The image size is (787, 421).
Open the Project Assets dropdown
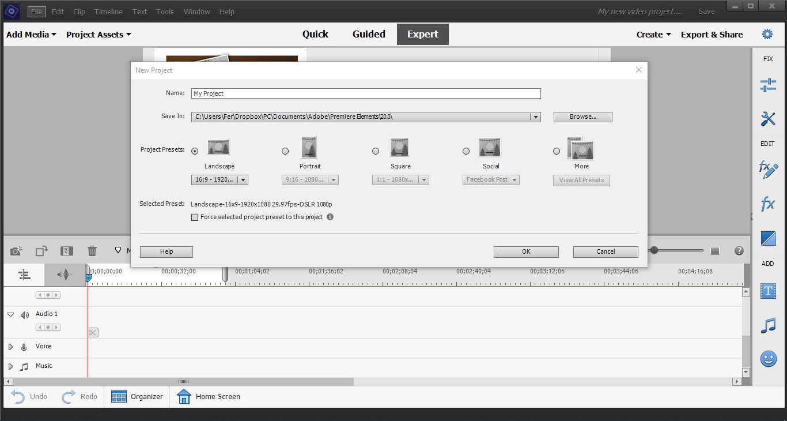pyautogui.click(x=99, y=35)
